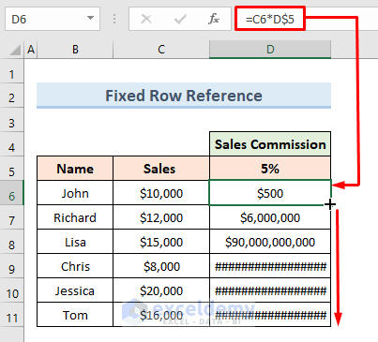Click the Fixed Row Reference title cell
The width and height of the screenshot is (378, 342).
click(x=184, y=96)
